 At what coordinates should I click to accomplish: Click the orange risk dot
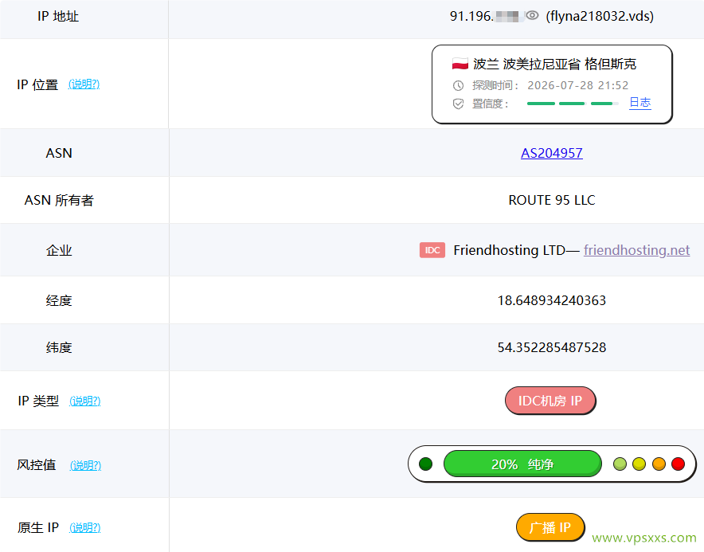click(x=659, y=464)
